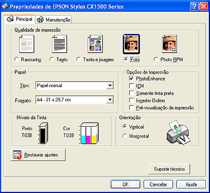Click the Formato: field label
Viewport: 210px width, 193px height.
pyautogui.click(x=23, y=100)
